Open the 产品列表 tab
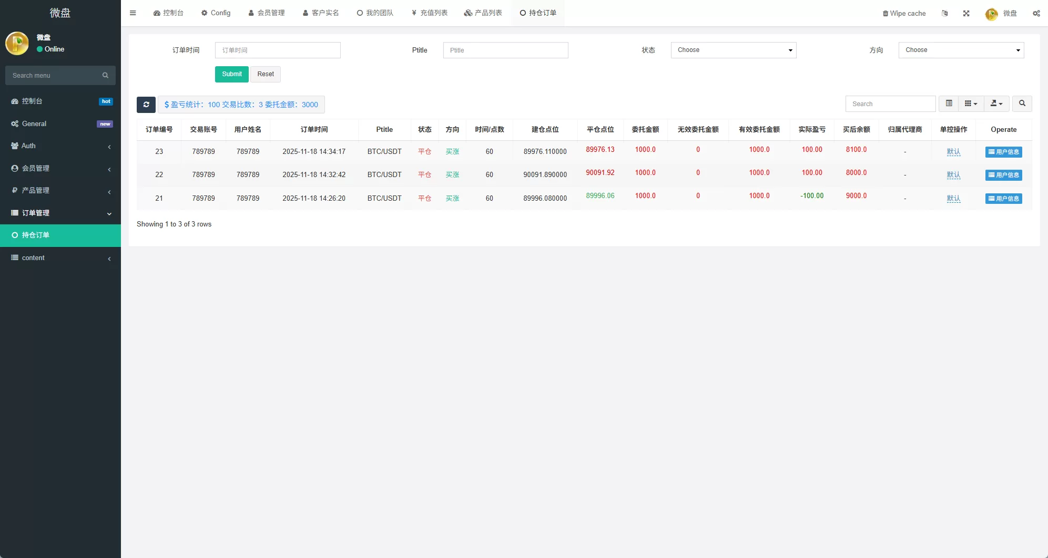Viewport: 1048px width, 558px height. coord(483,13)
